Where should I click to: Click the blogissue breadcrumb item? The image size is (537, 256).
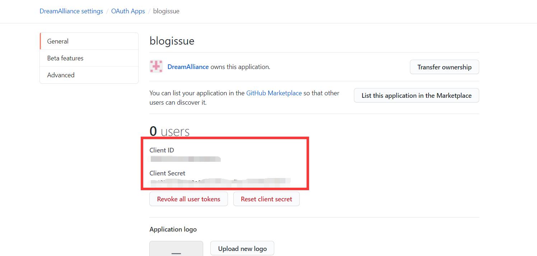[x=166, y=11]
